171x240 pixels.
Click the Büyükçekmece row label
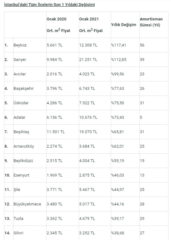[x=27, y=204]
